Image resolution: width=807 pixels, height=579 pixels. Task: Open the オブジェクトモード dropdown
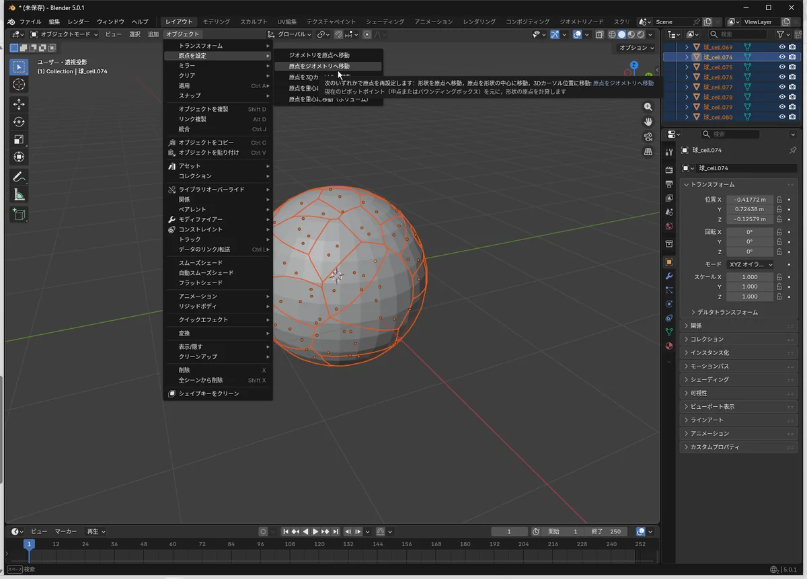[x=65, y=34]
